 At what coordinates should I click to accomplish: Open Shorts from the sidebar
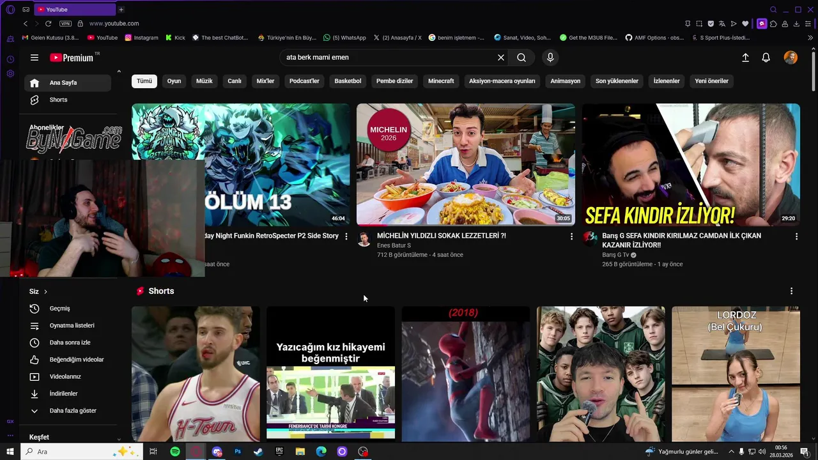click(68, 100)
